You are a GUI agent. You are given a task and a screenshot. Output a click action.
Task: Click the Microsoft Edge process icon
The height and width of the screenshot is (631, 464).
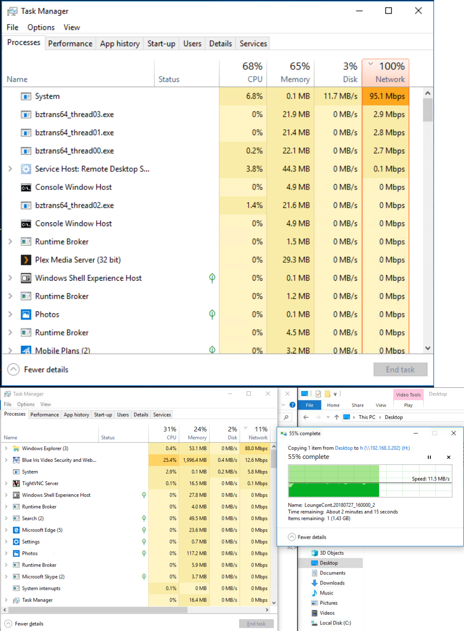tap(16, 530)
